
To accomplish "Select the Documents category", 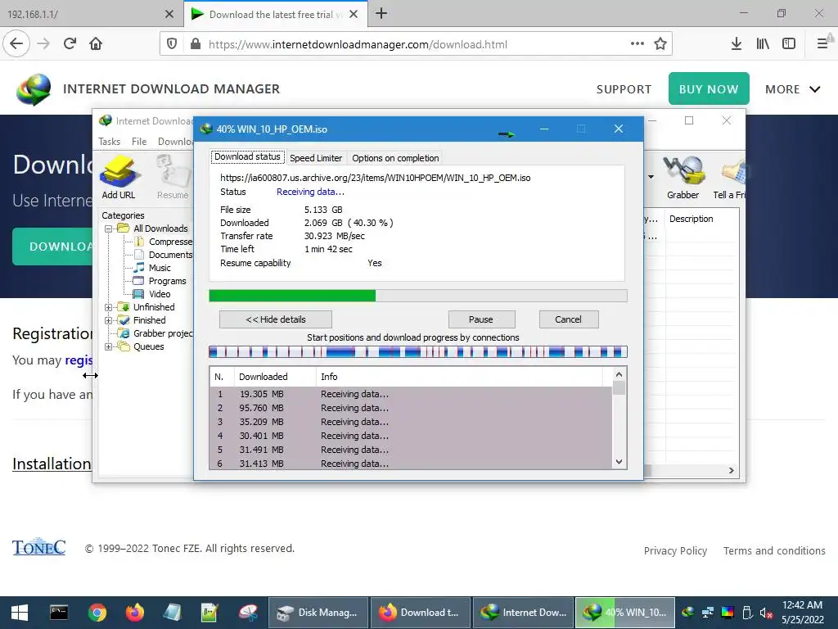I will (170, 256).
